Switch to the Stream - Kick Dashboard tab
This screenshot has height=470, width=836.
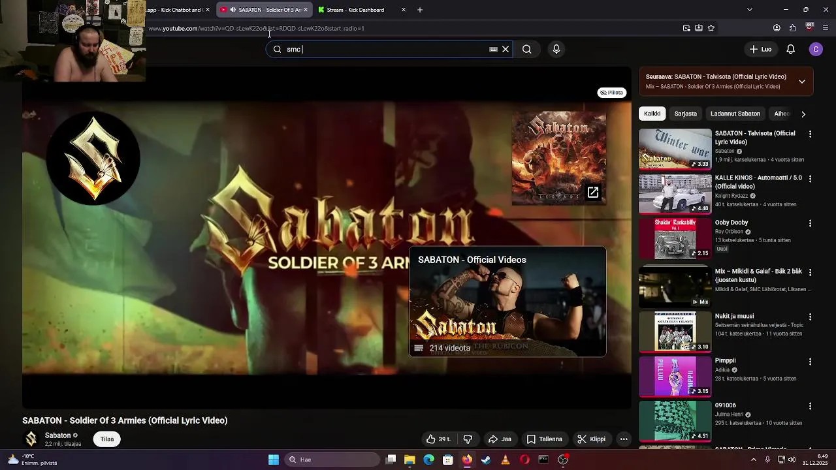pos(355,10)
